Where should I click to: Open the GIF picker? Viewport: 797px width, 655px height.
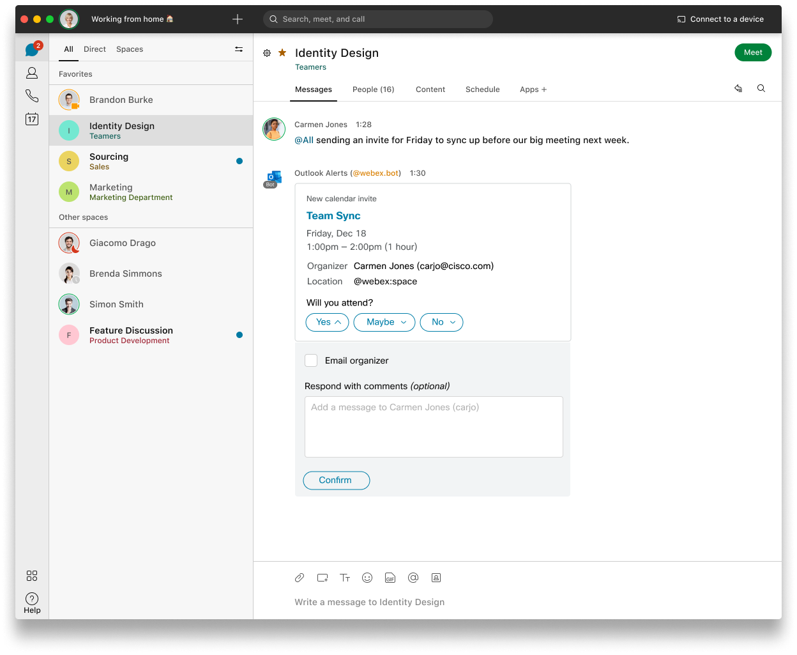click(x=390, y=578)
